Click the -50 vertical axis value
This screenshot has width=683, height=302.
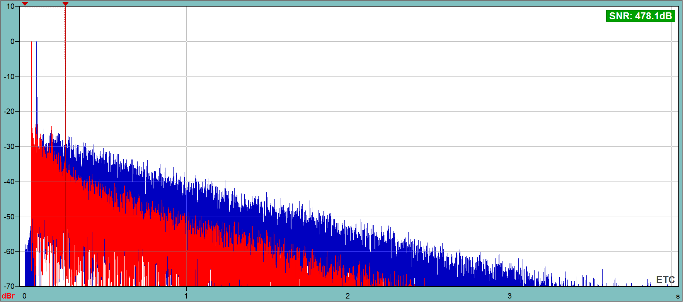click(x=9, y=217)
